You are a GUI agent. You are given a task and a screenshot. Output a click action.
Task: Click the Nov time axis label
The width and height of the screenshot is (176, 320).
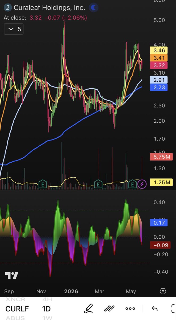pos(41,291)
